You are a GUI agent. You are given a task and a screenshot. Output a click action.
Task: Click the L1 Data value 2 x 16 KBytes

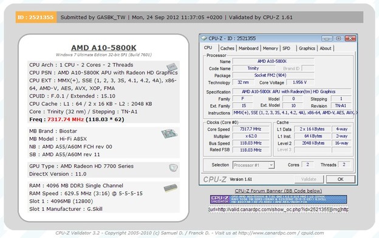(312, 129)
